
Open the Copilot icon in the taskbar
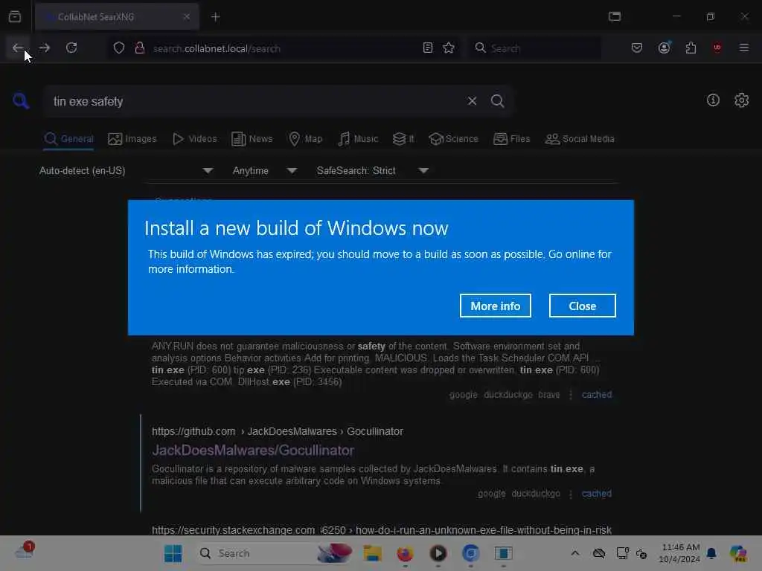coord(738,553)
